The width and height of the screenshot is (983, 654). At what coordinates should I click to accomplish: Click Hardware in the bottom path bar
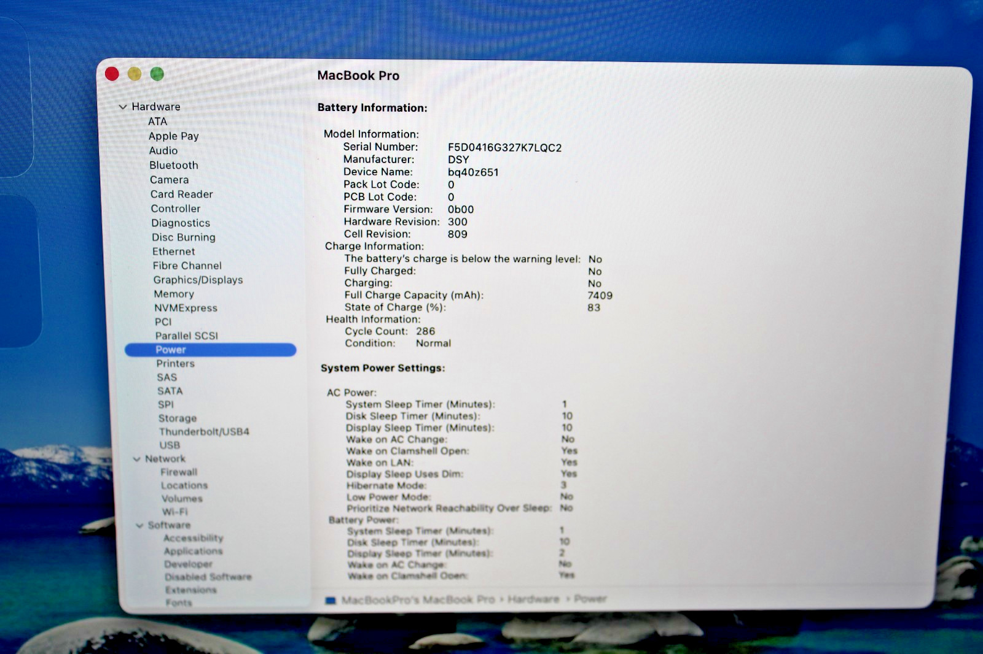(x=533, y=599)
